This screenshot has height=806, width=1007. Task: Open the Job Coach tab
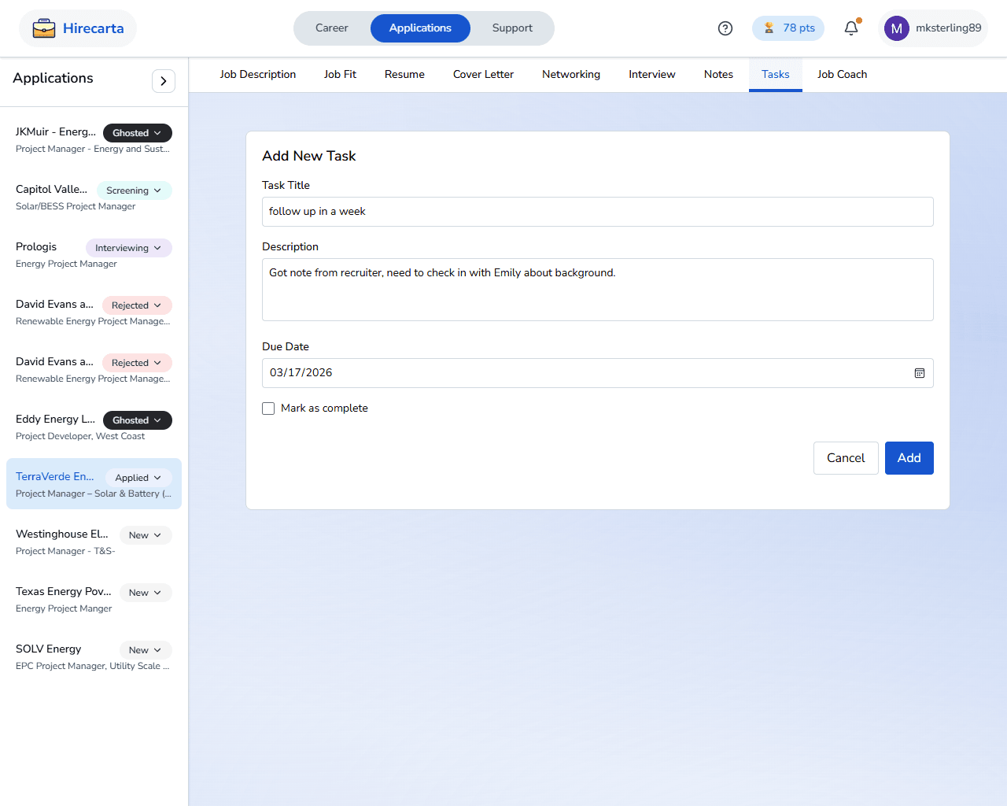pos(842,75)
